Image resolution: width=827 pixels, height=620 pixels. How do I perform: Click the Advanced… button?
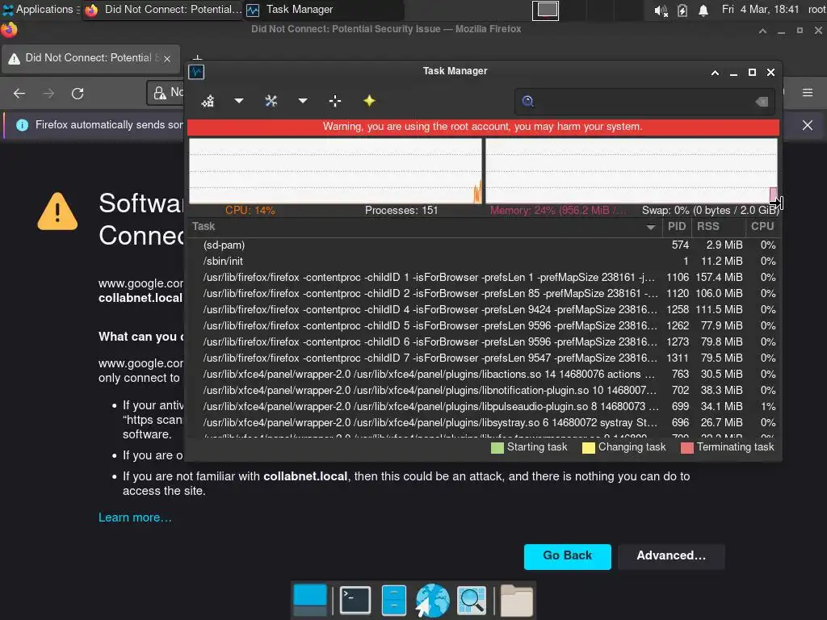[x=671, y=556]
